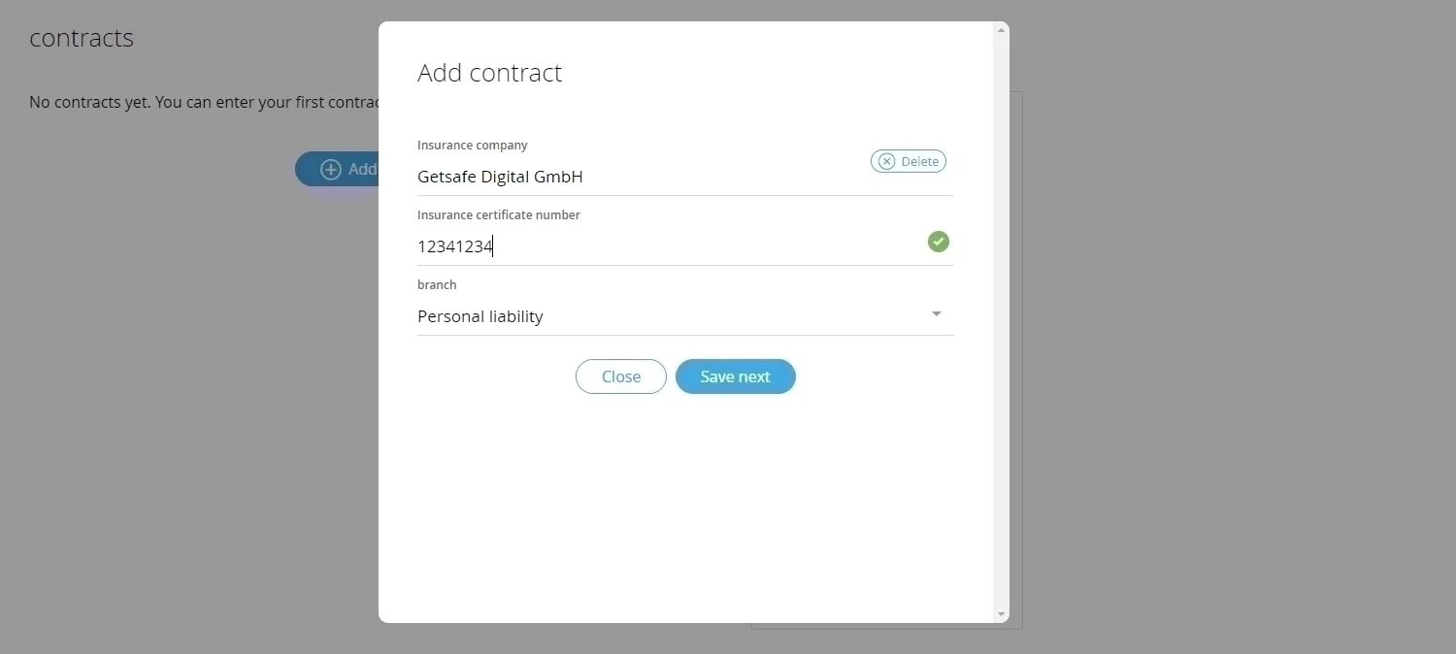Expand the branch dropdown arrow
The height and width of the screenshot is (654, 1456).
(x=937, y=313)
